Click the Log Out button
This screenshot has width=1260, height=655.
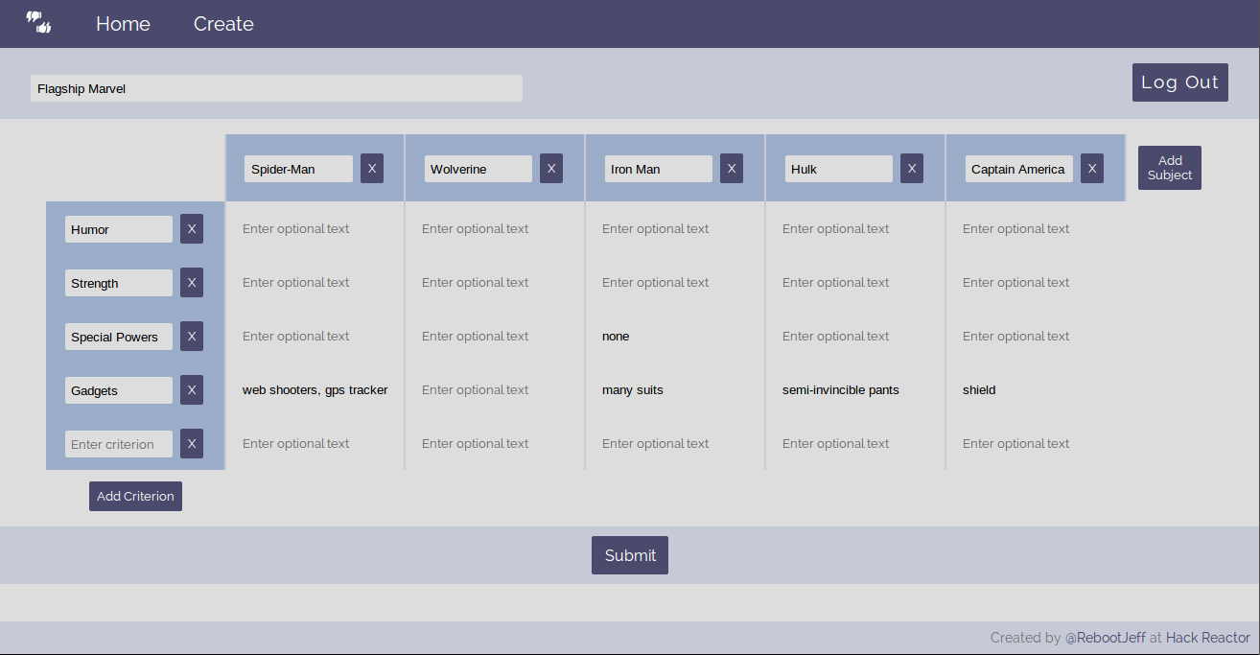coord(1179,82)
